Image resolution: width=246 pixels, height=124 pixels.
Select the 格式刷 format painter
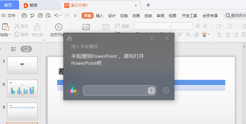(37, 30)
